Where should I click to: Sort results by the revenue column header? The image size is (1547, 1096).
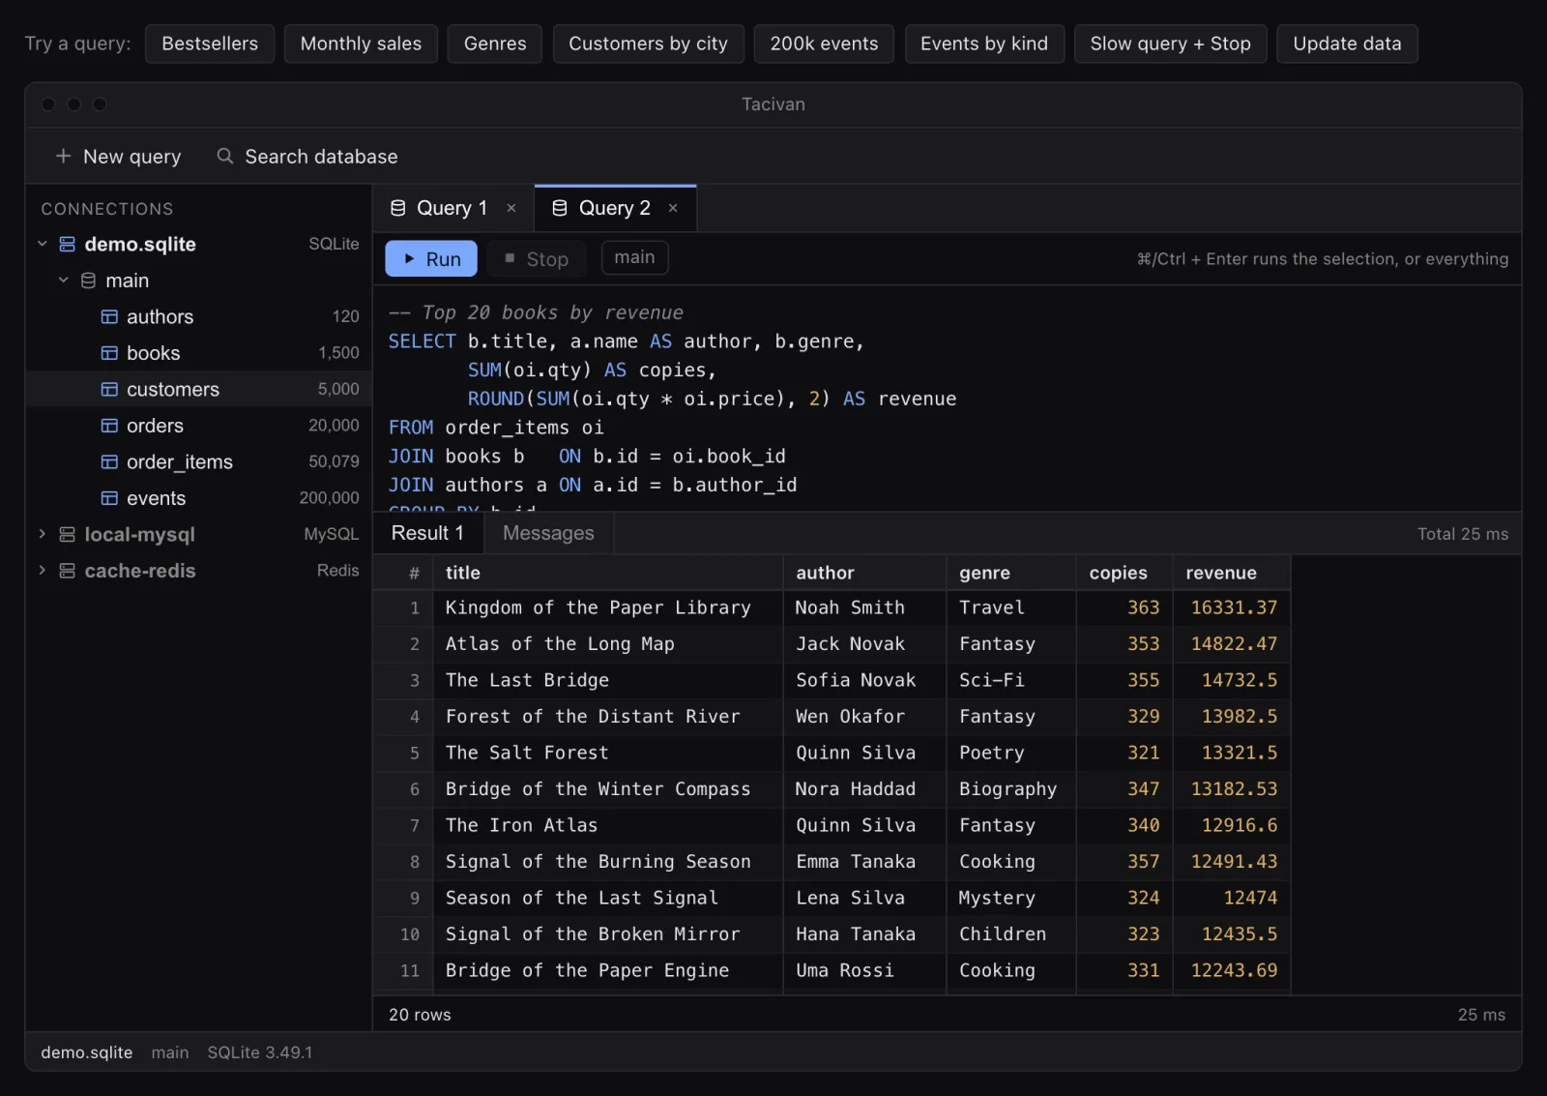pyautogui.click(x=1231, y=573)
